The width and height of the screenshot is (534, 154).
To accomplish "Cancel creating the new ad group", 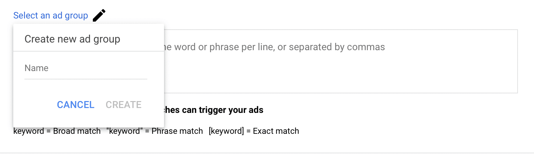I will (76, 105).
